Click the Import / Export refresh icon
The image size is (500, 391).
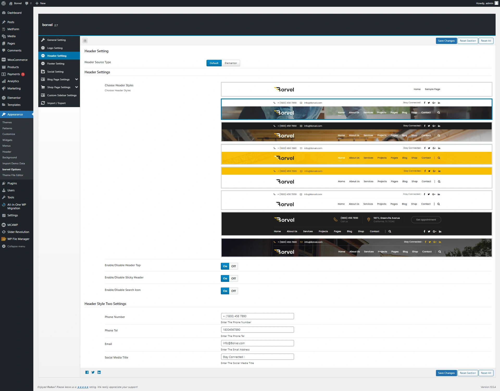[x=43, y=103]
